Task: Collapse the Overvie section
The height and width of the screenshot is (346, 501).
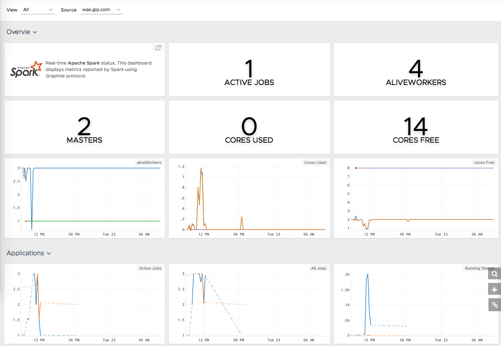Action: [22, 32]
